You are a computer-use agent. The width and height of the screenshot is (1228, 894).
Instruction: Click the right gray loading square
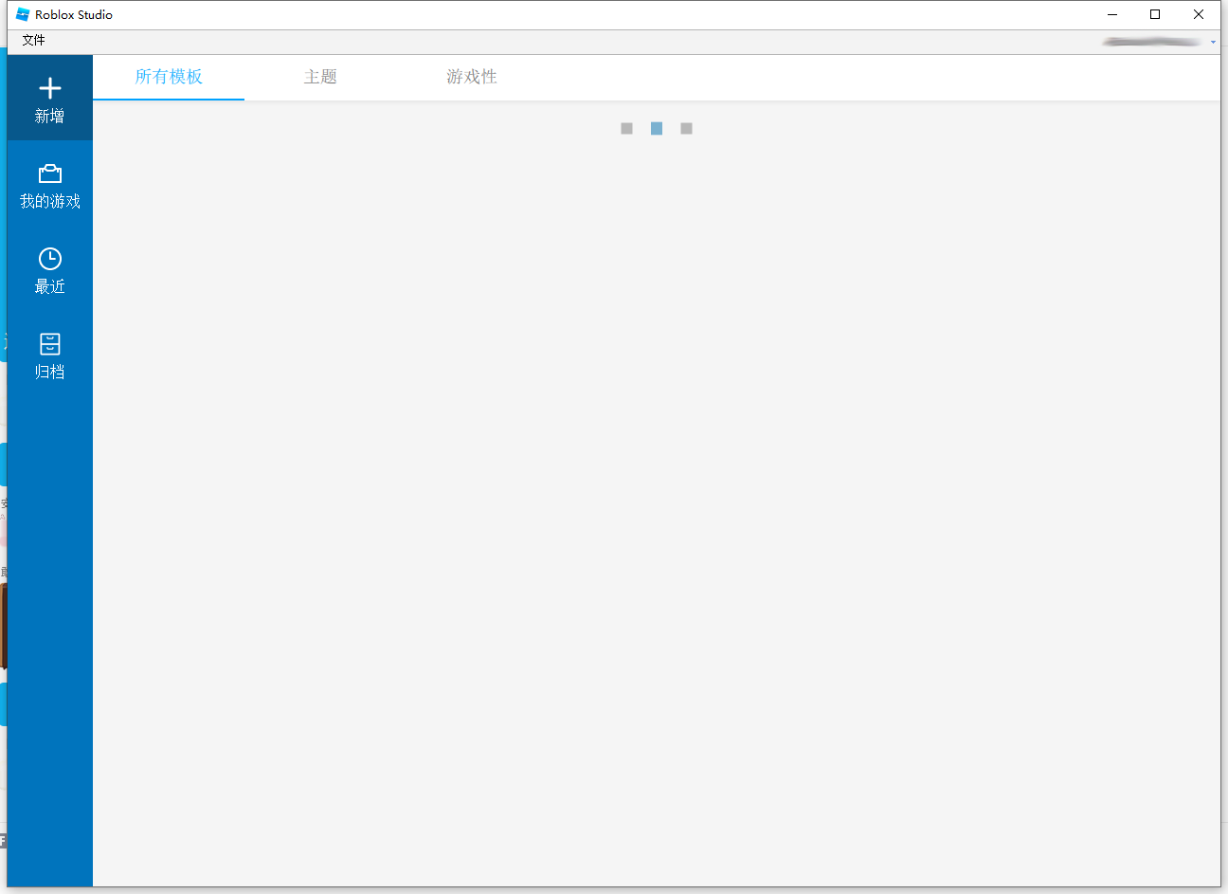click(x=687, y=129)
